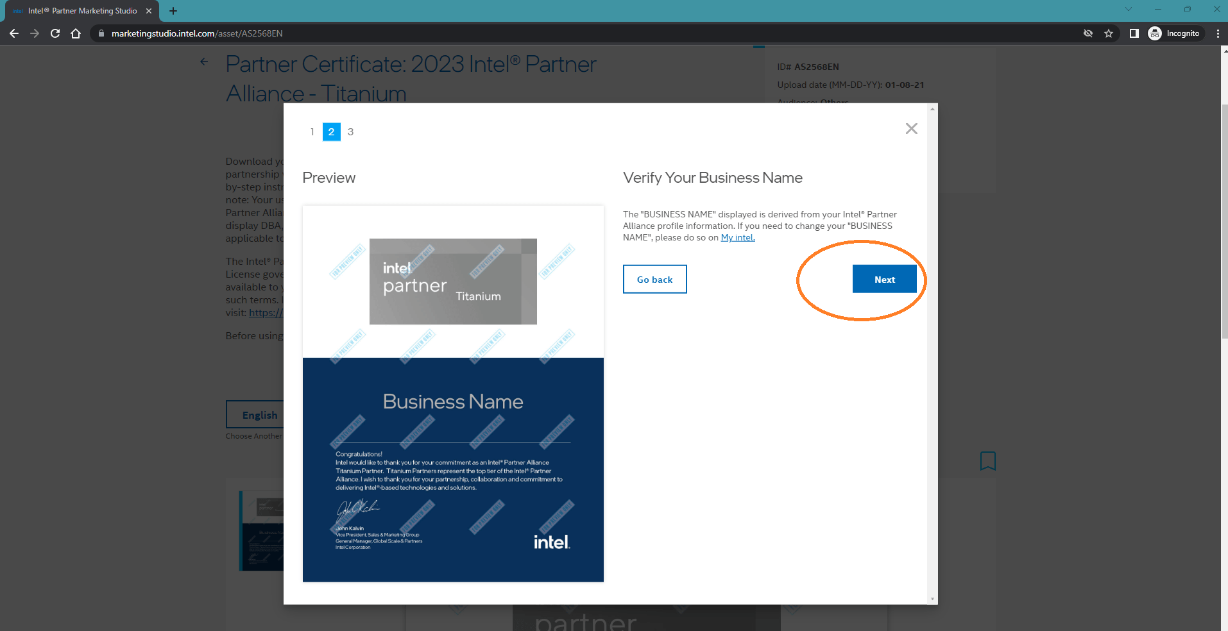This screenshot has width=1228, height=631.
Task: Jump to step 3 of the wizard
Action: [x=350, y=131]
